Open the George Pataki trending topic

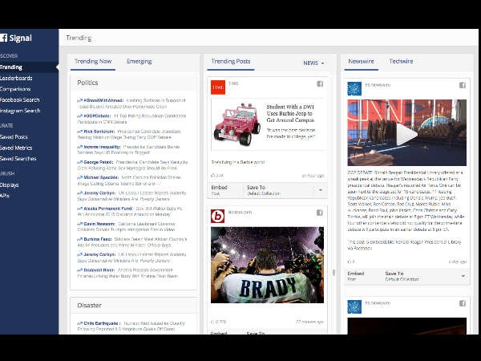click(x=98, y=162)
